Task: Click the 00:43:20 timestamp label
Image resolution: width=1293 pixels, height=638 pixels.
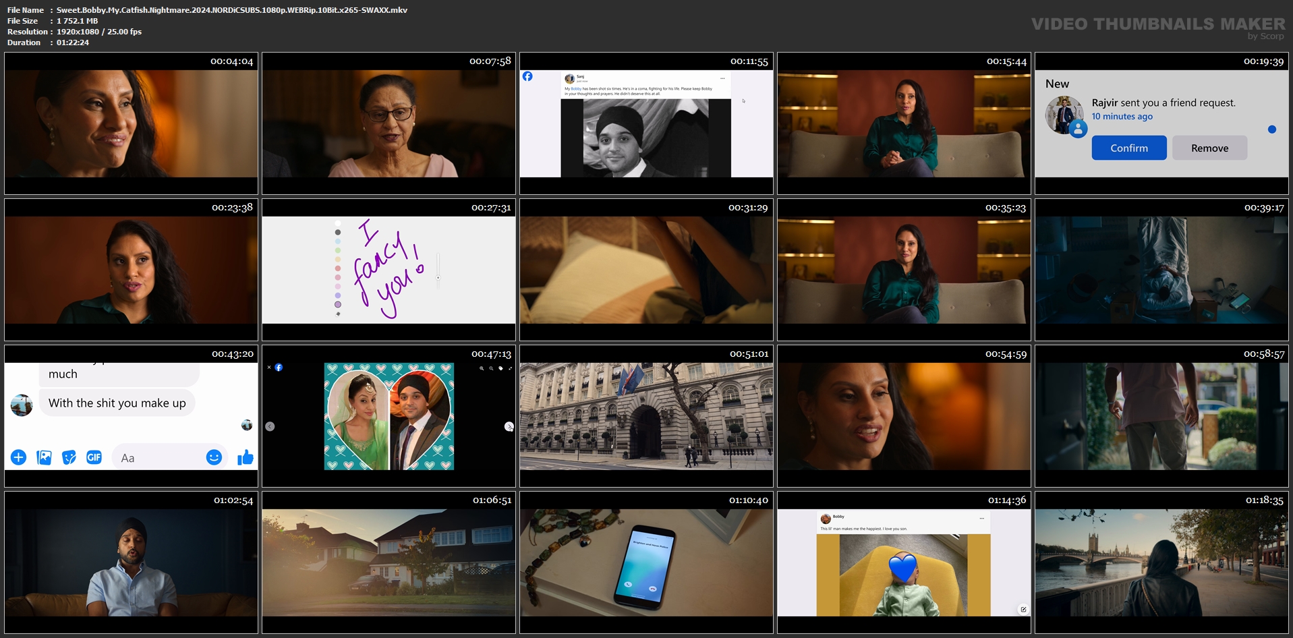Action: (233, 354)
